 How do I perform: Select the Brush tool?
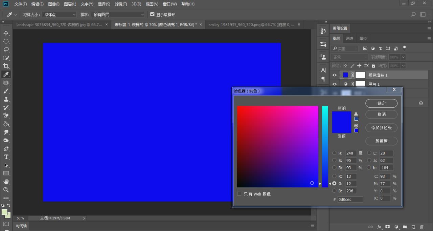point(6,91)
